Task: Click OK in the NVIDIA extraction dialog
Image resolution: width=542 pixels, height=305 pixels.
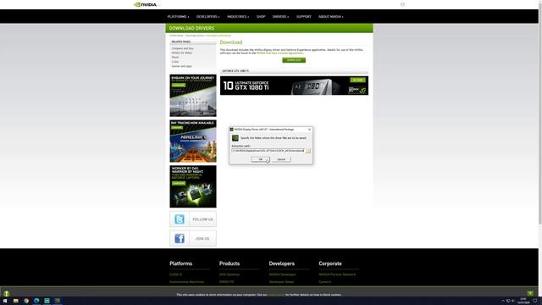Action: click(260, 159)
